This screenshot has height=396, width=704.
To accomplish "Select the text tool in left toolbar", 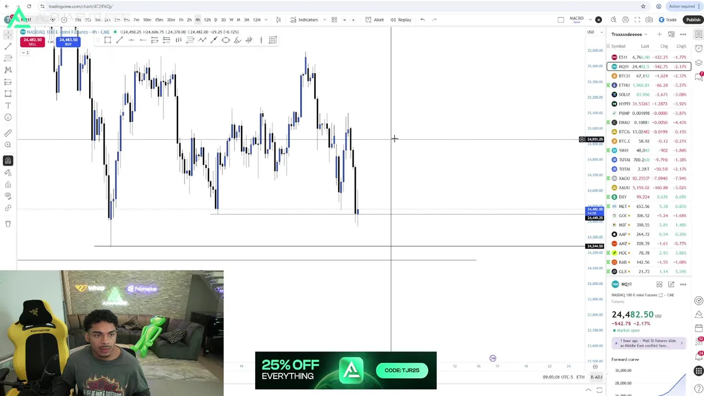I will coord(8,105).
